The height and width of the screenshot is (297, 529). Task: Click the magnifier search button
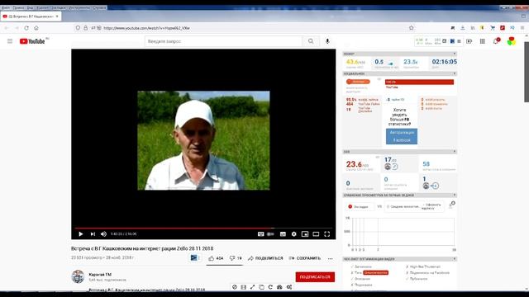311,41
